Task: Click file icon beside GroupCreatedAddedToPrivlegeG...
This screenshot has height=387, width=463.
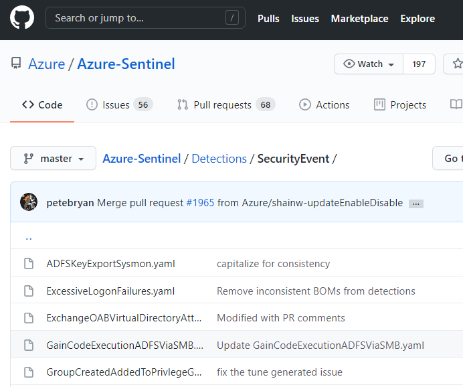Action: [29, 372]
